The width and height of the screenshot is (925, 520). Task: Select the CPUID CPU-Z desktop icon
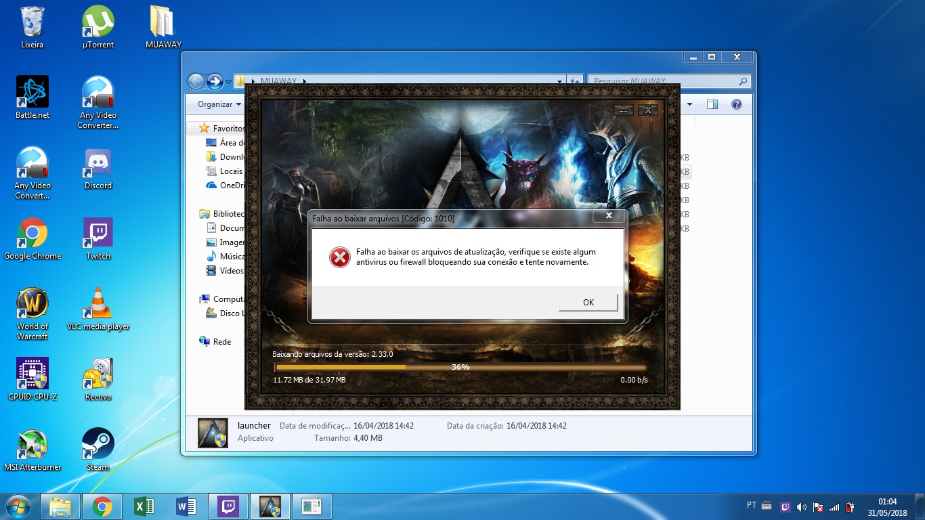tap(32, 379)
